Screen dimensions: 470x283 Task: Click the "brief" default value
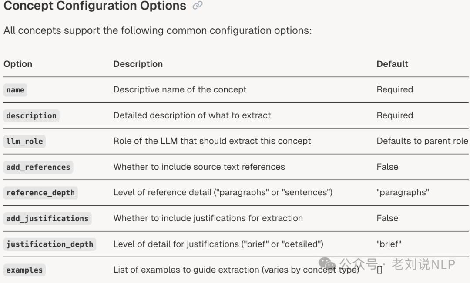(389, 244)
